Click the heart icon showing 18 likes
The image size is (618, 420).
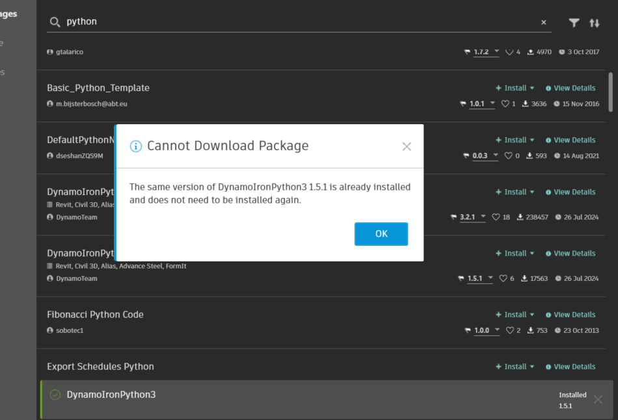coord(496,217)
